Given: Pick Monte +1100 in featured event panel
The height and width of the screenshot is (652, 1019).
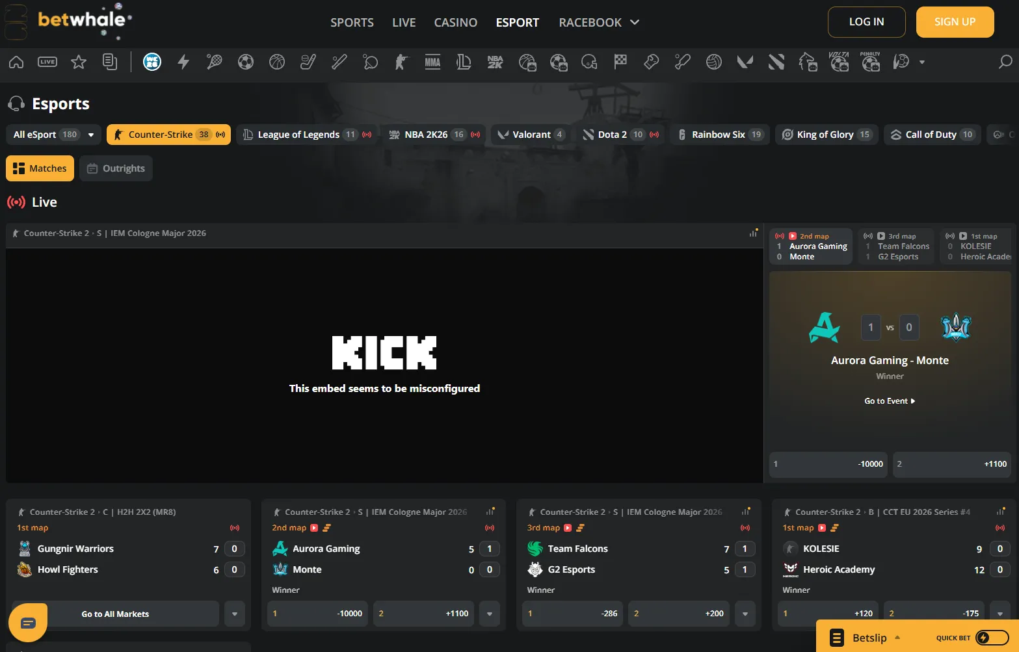Looking at the screenshot, I should pos(952,464).
